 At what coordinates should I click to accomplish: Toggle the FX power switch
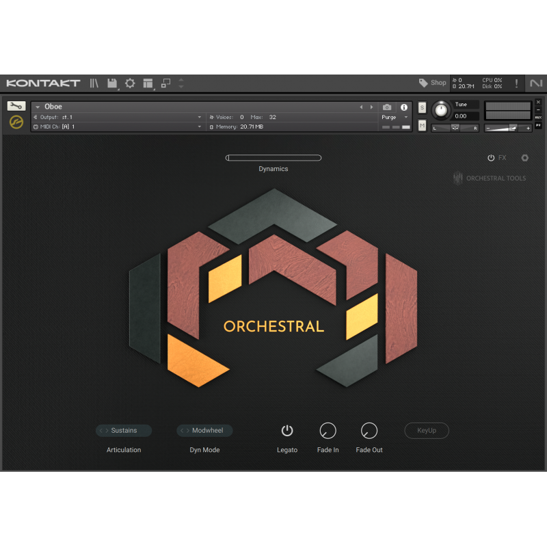pos(491,158)
